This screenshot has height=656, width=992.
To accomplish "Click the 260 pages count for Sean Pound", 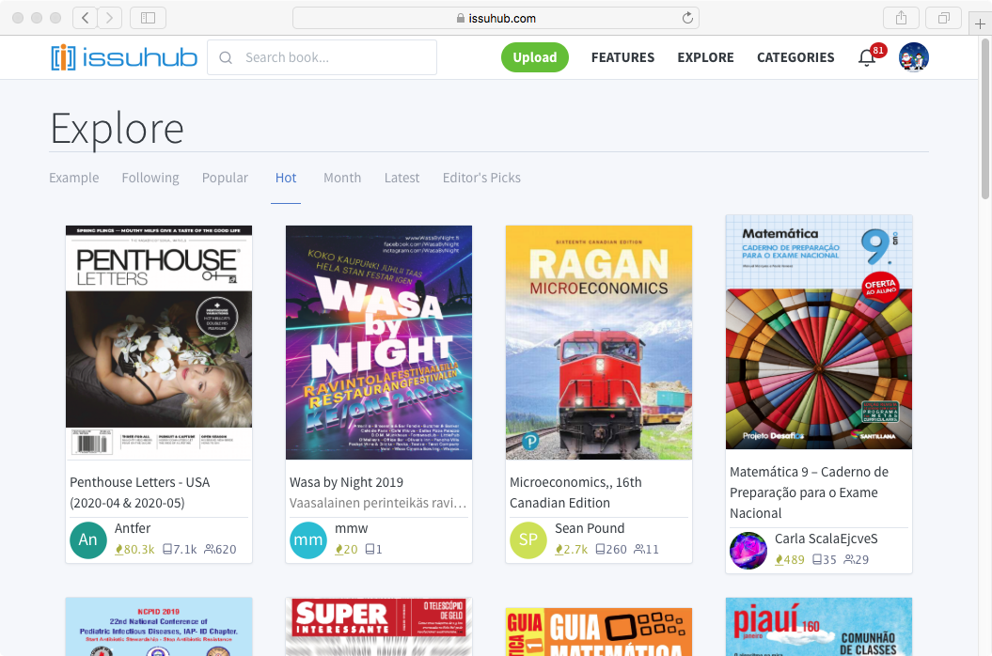I will 612,549.
